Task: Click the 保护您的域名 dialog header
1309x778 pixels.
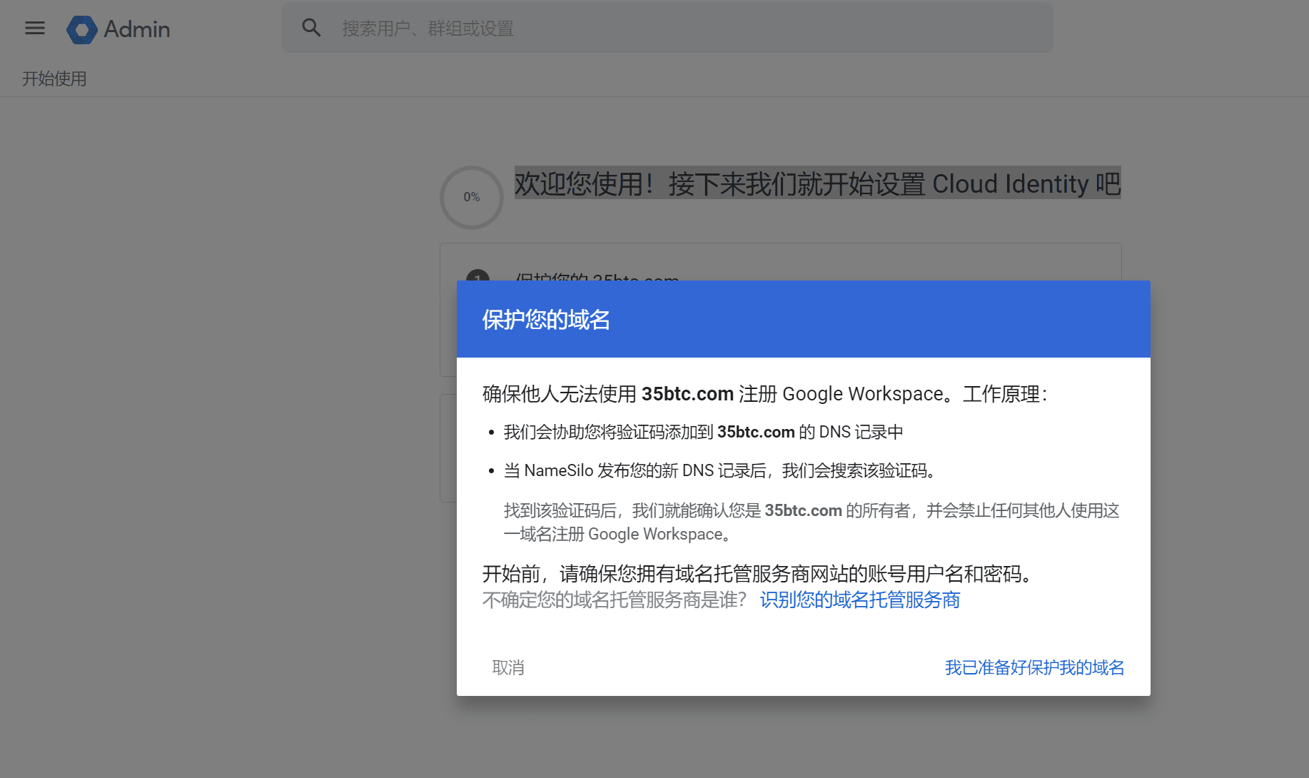Action: pyautogui.click(x=547, y=319)
